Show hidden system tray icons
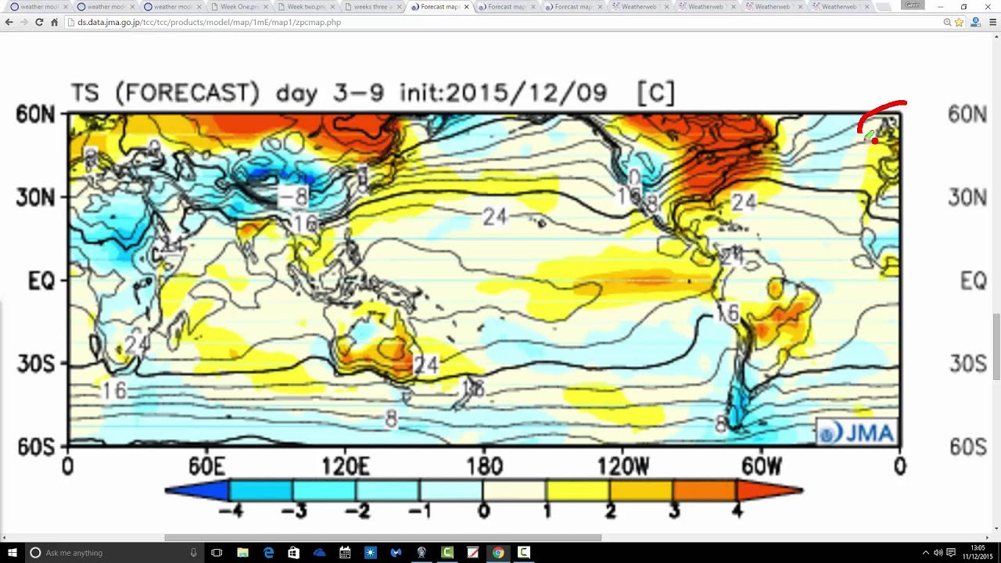Screen dimensions: 1001x563 coord(926,553)
